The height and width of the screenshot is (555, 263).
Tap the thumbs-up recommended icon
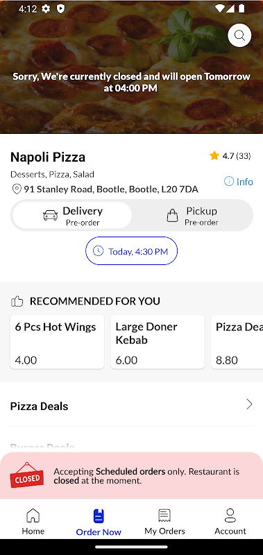tap(17, 301)
